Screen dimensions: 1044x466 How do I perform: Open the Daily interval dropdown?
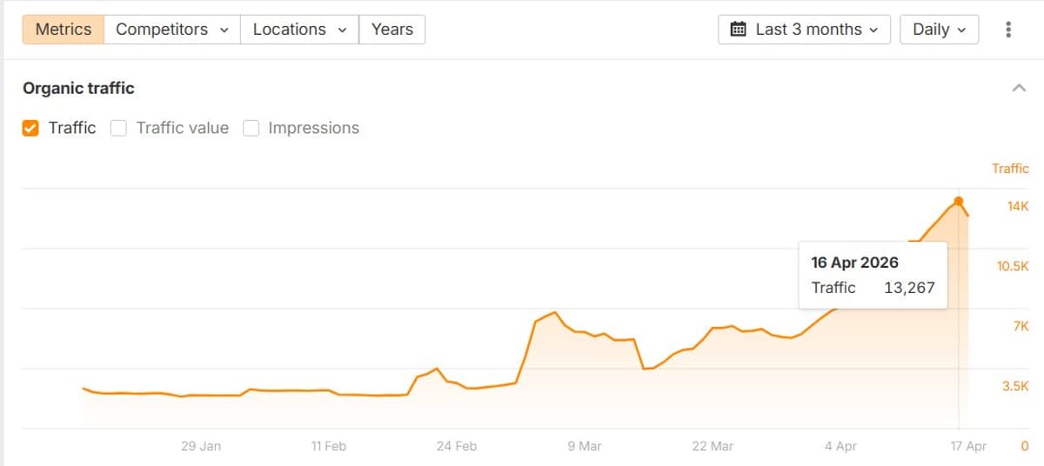coord(939,30)
